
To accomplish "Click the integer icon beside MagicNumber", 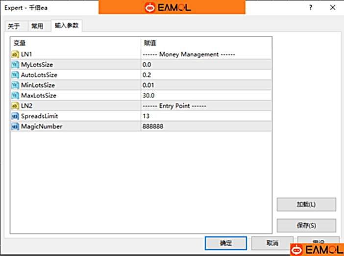I will [15, 126].
